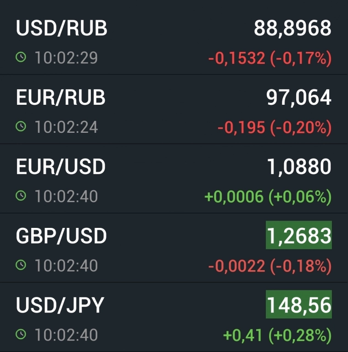Viewport: 348px width, 352px height.
Task: Click the green change +0,41 (+0,28%)
Action: [277, 335]
